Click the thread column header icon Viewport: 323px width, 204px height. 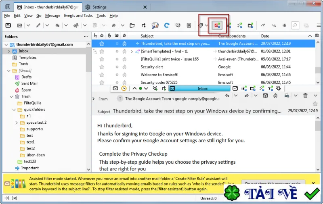[x=95, y=35]
